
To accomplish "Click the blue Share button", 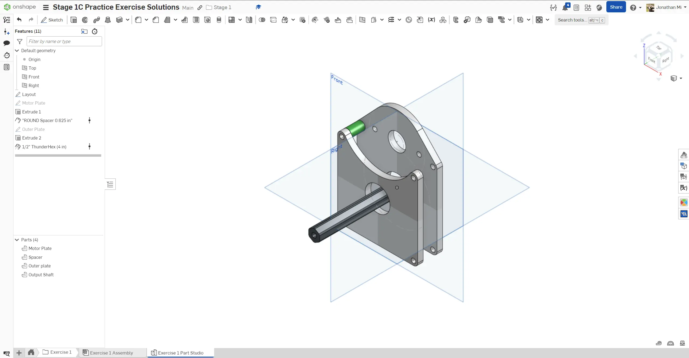I will (x=616, y=7).
